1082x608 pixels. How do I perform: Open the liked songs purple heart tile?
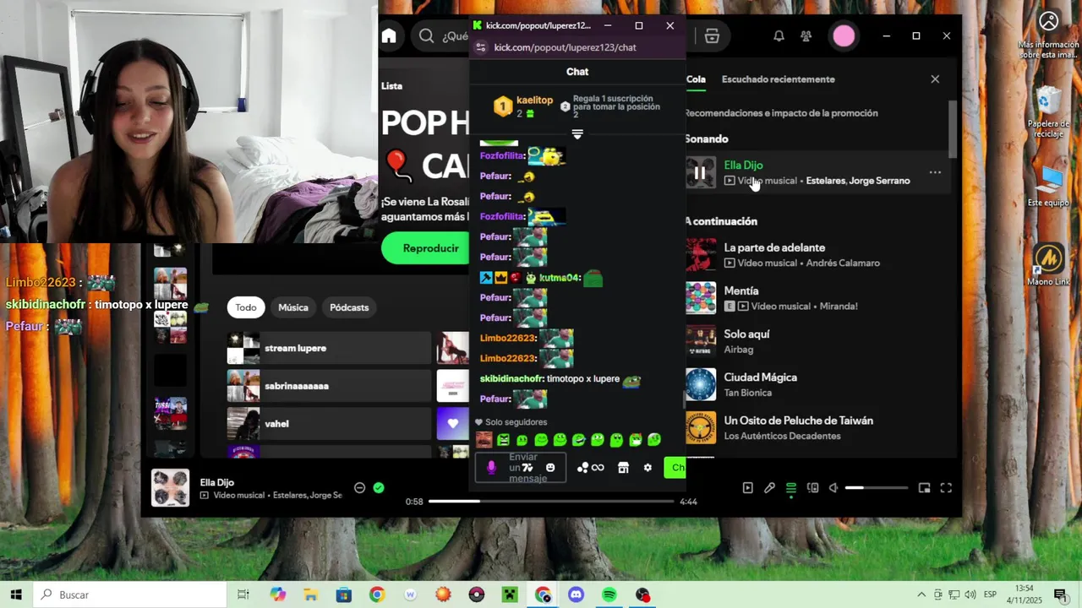click(452, 424)
